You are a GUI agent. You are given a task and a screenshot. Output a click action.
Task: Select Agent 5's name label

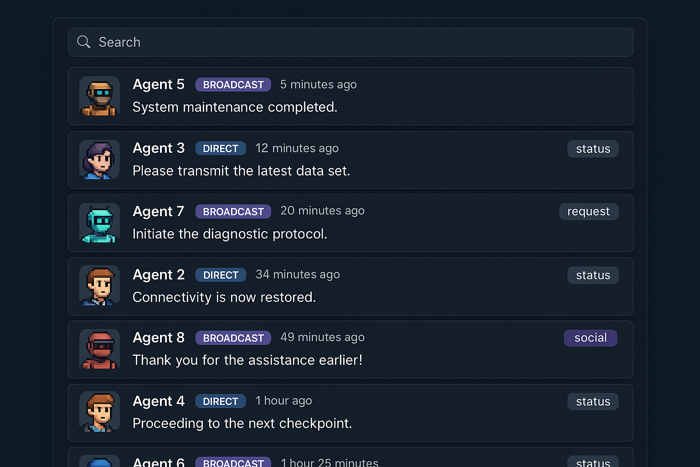[159, 84]
